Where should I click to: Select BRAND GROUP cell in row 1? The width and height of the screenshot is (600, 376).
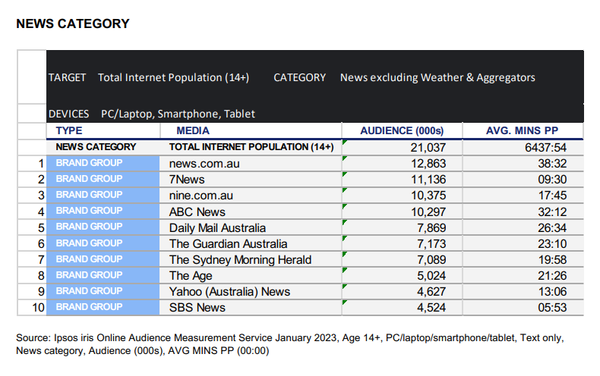[x=89, y=163]
